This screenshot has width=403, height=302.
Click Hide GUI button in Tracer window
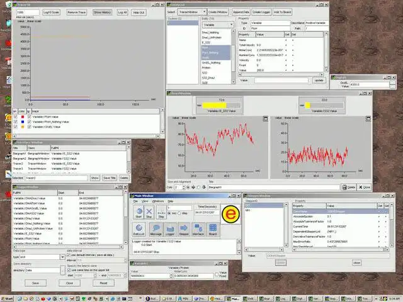139,13
